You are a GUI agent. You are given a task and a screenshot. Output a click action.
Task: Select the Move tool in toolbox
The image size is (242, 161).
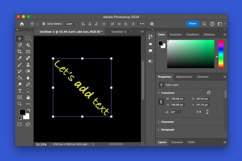click(x=19, y=39)
